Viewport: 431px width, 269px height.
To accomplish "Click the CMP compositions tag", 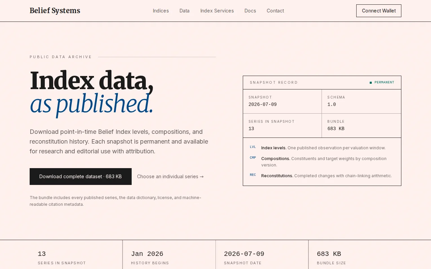I will [x=253, y=158].
